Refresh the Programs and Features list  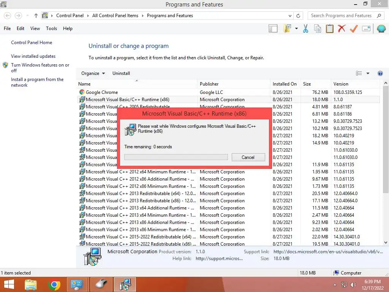click(x=298, y=16)
